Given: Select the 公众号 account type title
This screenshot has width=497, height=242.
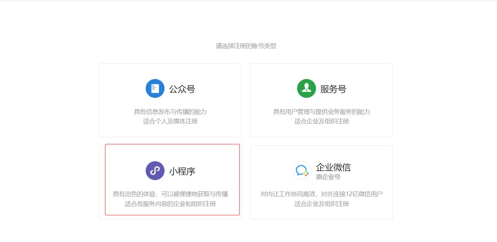Looking at the screenshot, I should click(182, 89).
